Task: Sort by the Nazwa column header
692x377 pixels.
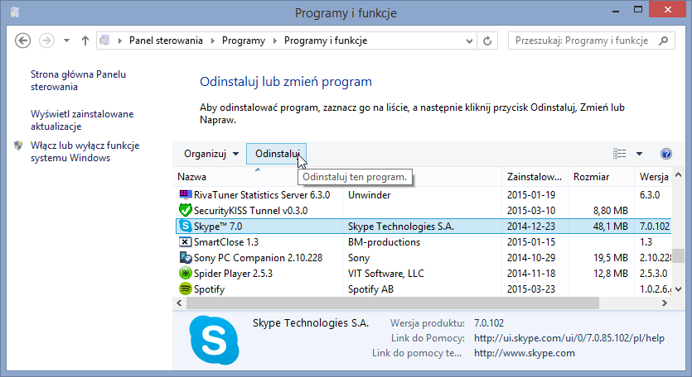Action: pyautogui.click(x=192, y=177)
